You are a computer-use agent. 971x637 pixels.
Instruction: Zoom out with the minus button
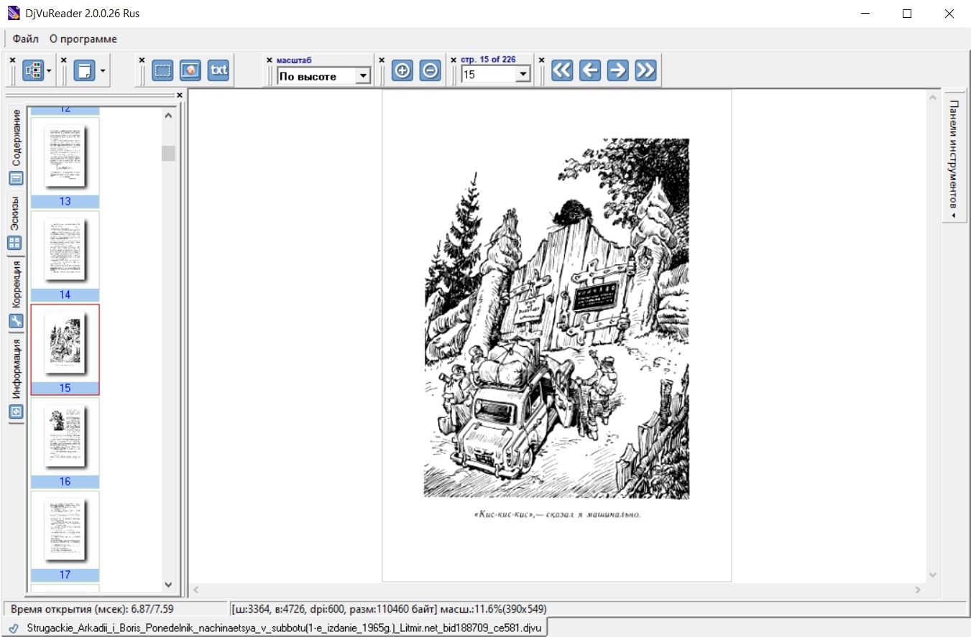point(430,70)
